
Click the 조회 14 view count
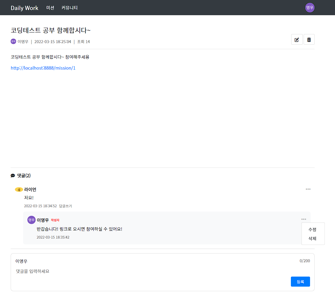pos(84,42)
